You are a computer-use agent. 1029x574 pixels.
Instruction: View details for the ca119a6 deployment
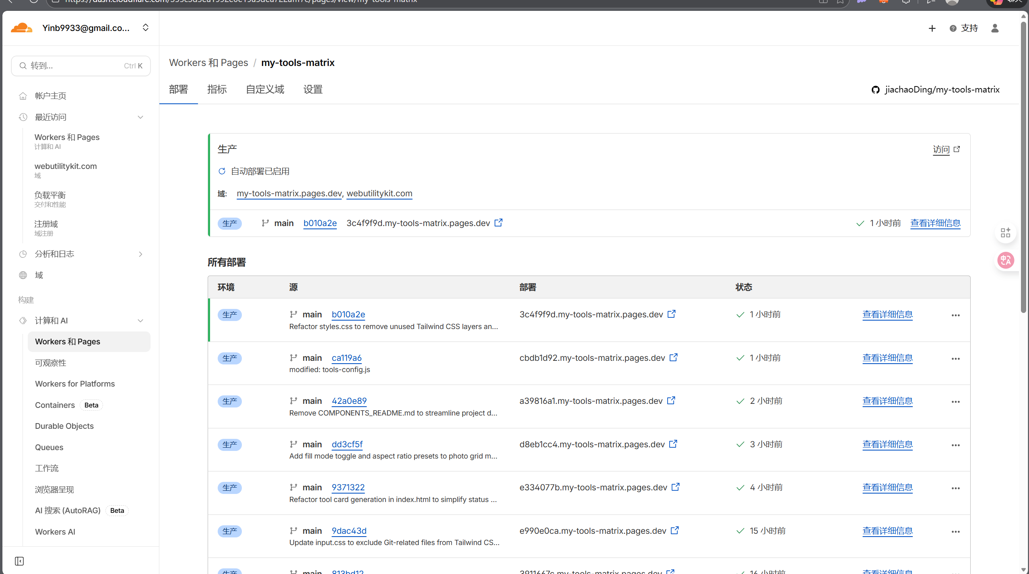click(x=887, y=358)
